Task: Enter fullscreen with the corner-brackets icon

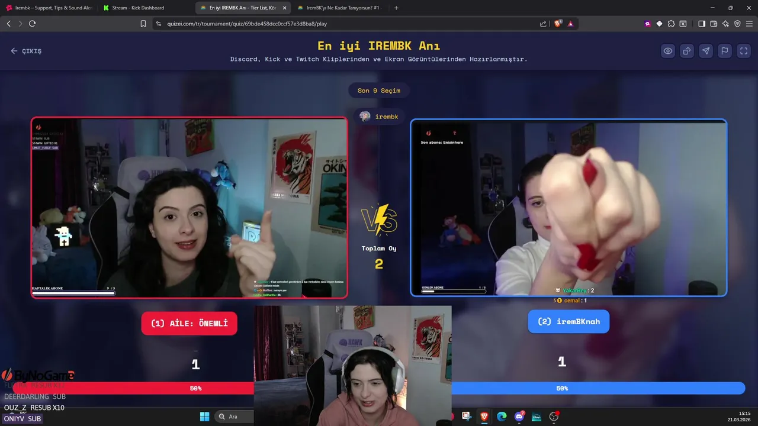Action: (x=744, y=51)
